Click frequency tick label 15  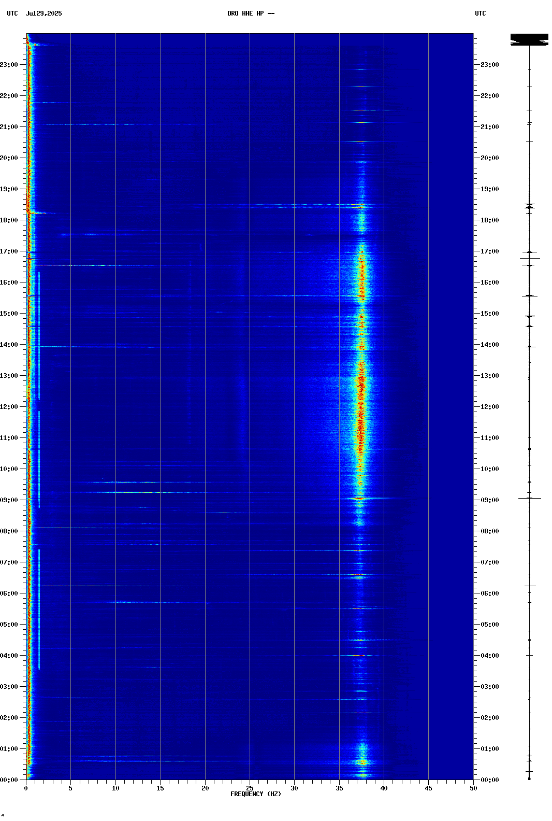point(160,788)
